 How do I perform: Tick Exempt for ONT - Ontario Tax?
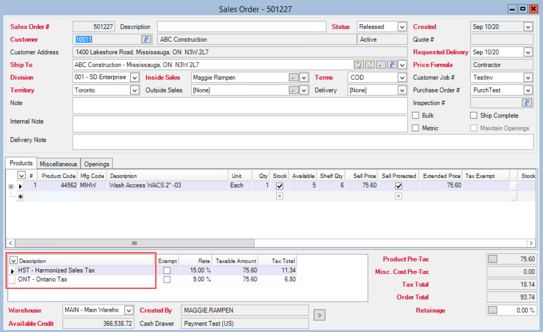pyautogui.click(x=167, y=280)
